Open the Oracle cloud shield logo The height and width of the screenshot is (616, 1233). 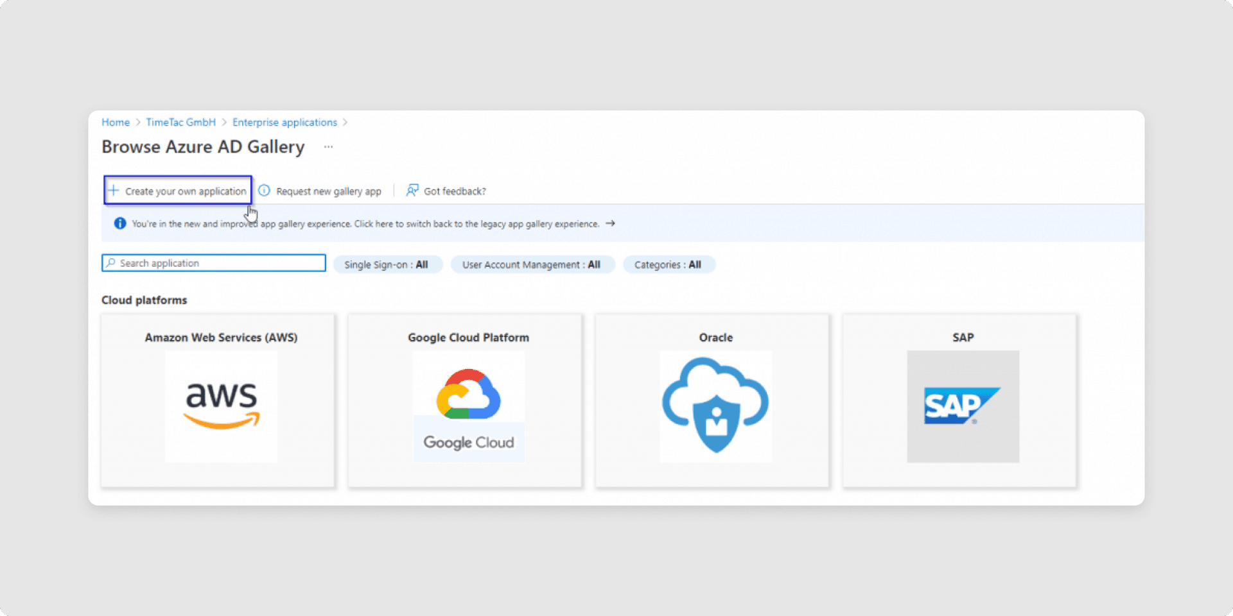(x=715, y=406)
